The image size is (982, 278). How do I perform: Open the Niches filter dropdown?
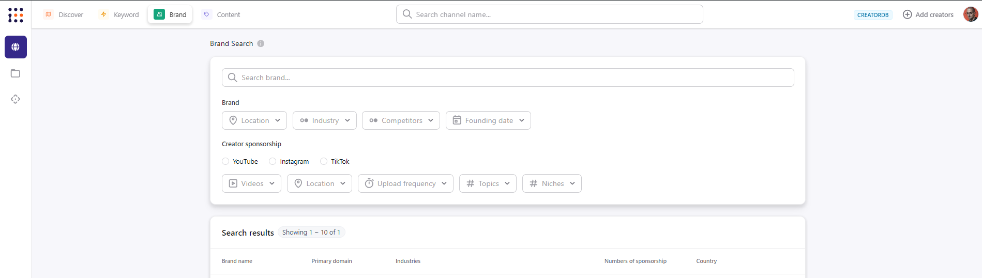[552, 183]
